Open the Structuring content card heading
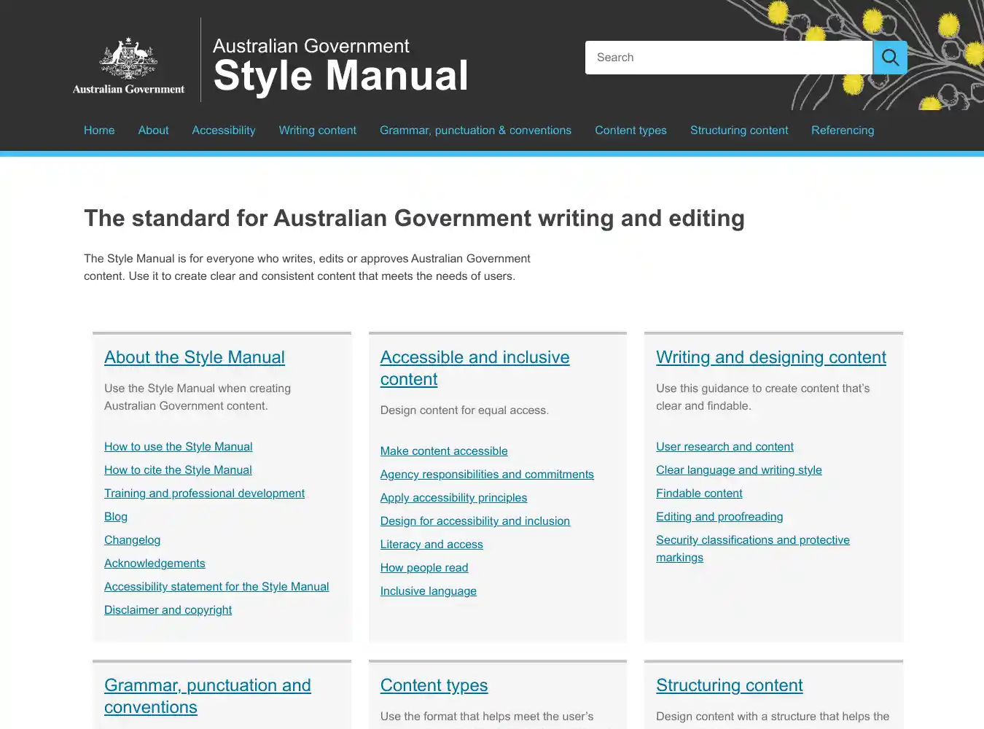 (729, 685)
